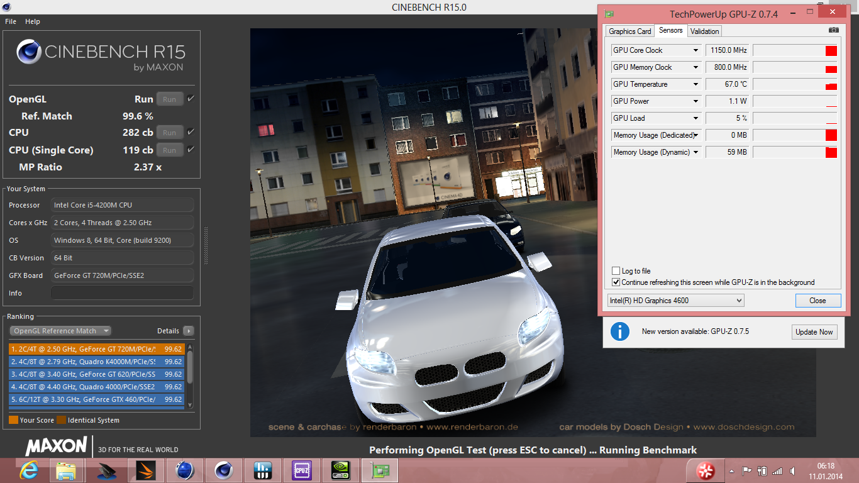Click the 3DMark taskbar icon

click(x=145, y=470)
